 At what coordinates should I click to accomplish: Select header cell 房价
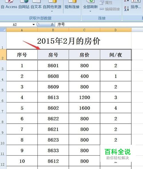[x=84, y=55]
